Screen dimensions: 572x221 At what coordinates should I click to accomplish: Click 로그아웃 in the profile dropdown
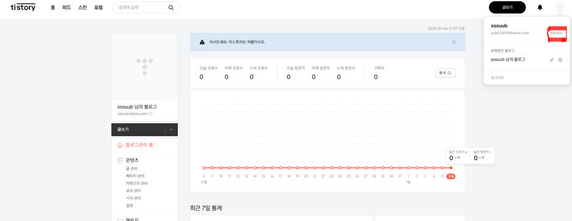(x=497, y=78)
